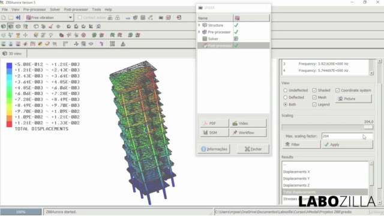Click the Fechar button

[x=253, y=149]
